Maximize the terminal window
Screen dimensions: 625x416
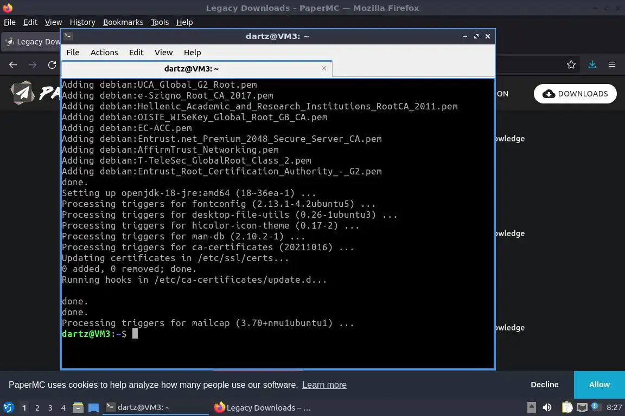tap(476, 36)
